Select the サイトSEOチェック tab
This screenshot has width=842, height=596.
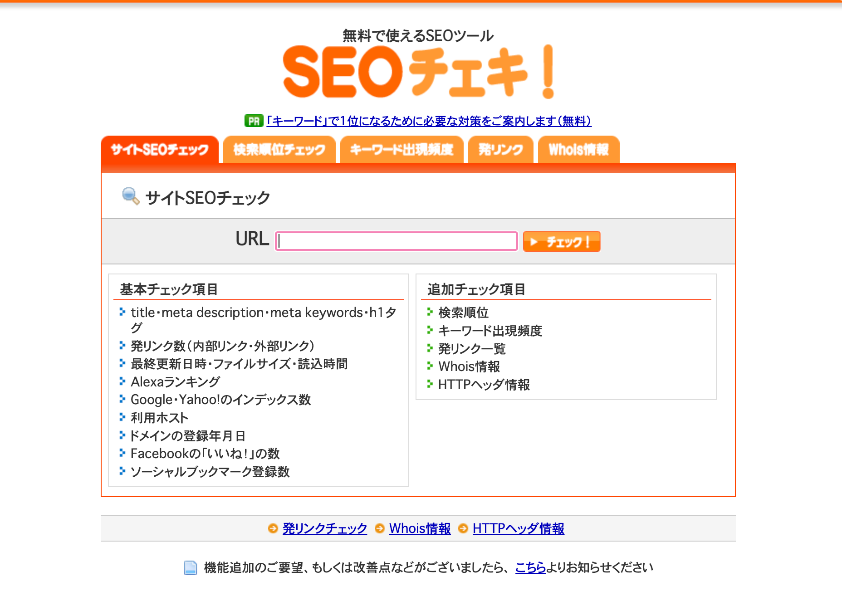tap(160, 149)
